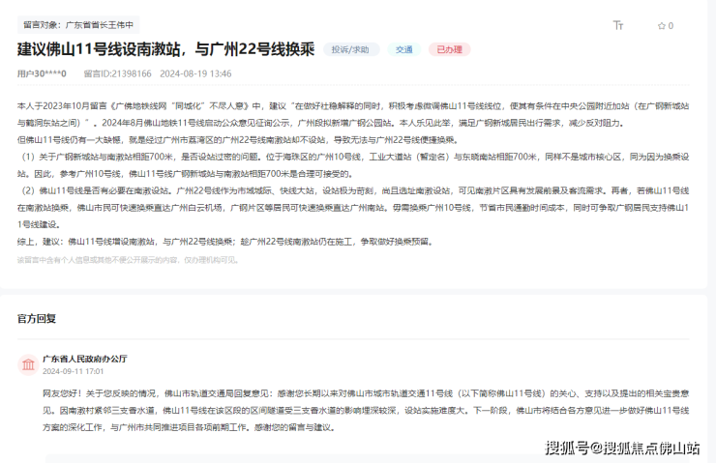Click the 广东省人民政府办公厅 responder name
The height and width of the screenshot is (463, 716).
pos(85,359)
